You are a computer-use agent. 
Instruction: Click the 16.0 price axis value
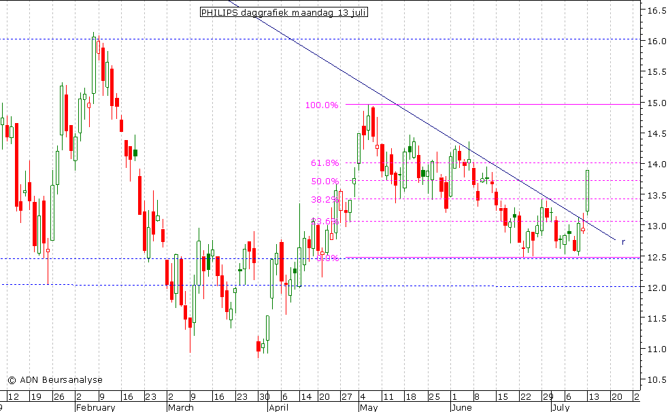click(x=657, y=41)
